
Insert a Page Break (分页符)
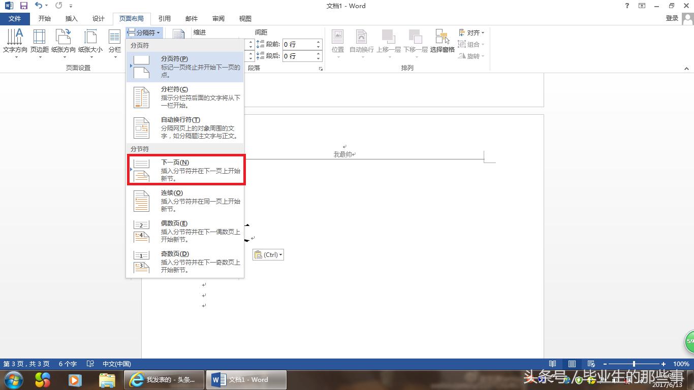click(185, 67)
